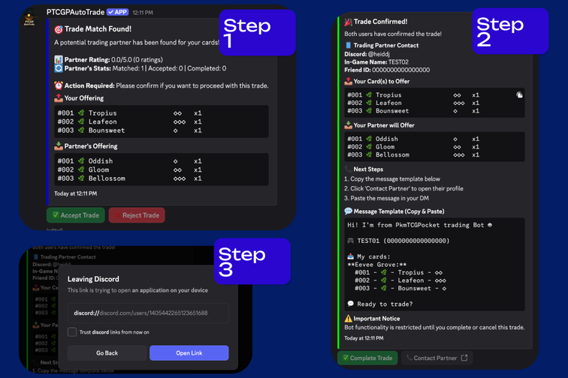Click the Trade Confirmed party emoji

349,22
